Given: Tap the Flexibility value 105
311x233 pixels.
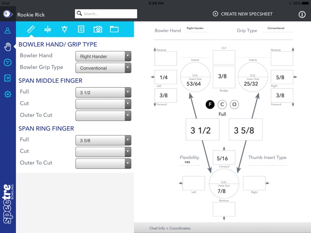Looking at the screenshot, I should (x=187, y=162).
